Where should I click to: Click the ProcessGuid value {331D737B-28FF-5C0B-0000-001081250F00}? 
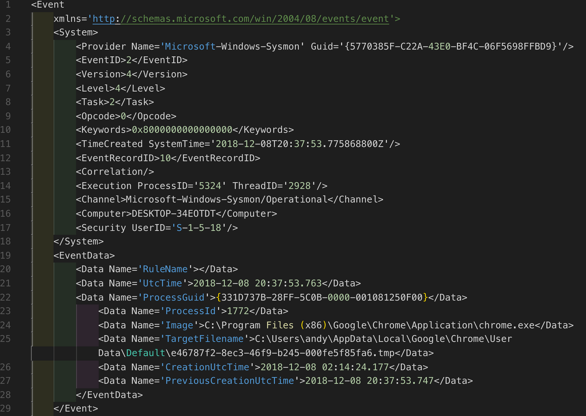click(x=322, y=297)
